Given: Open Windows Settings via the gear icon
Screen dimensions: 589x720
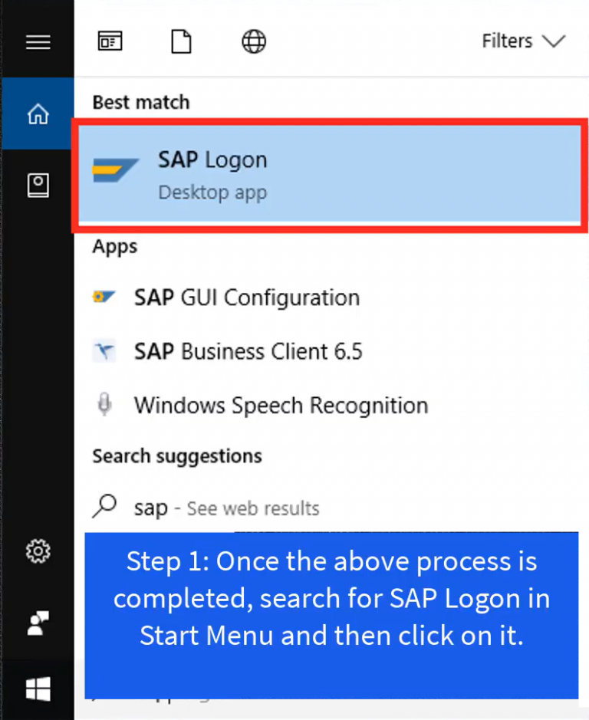Looking at the screenshot, I should coord(37,551).
